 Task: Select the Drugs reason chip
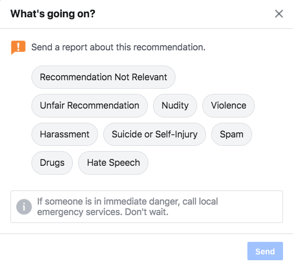(52, 163)
